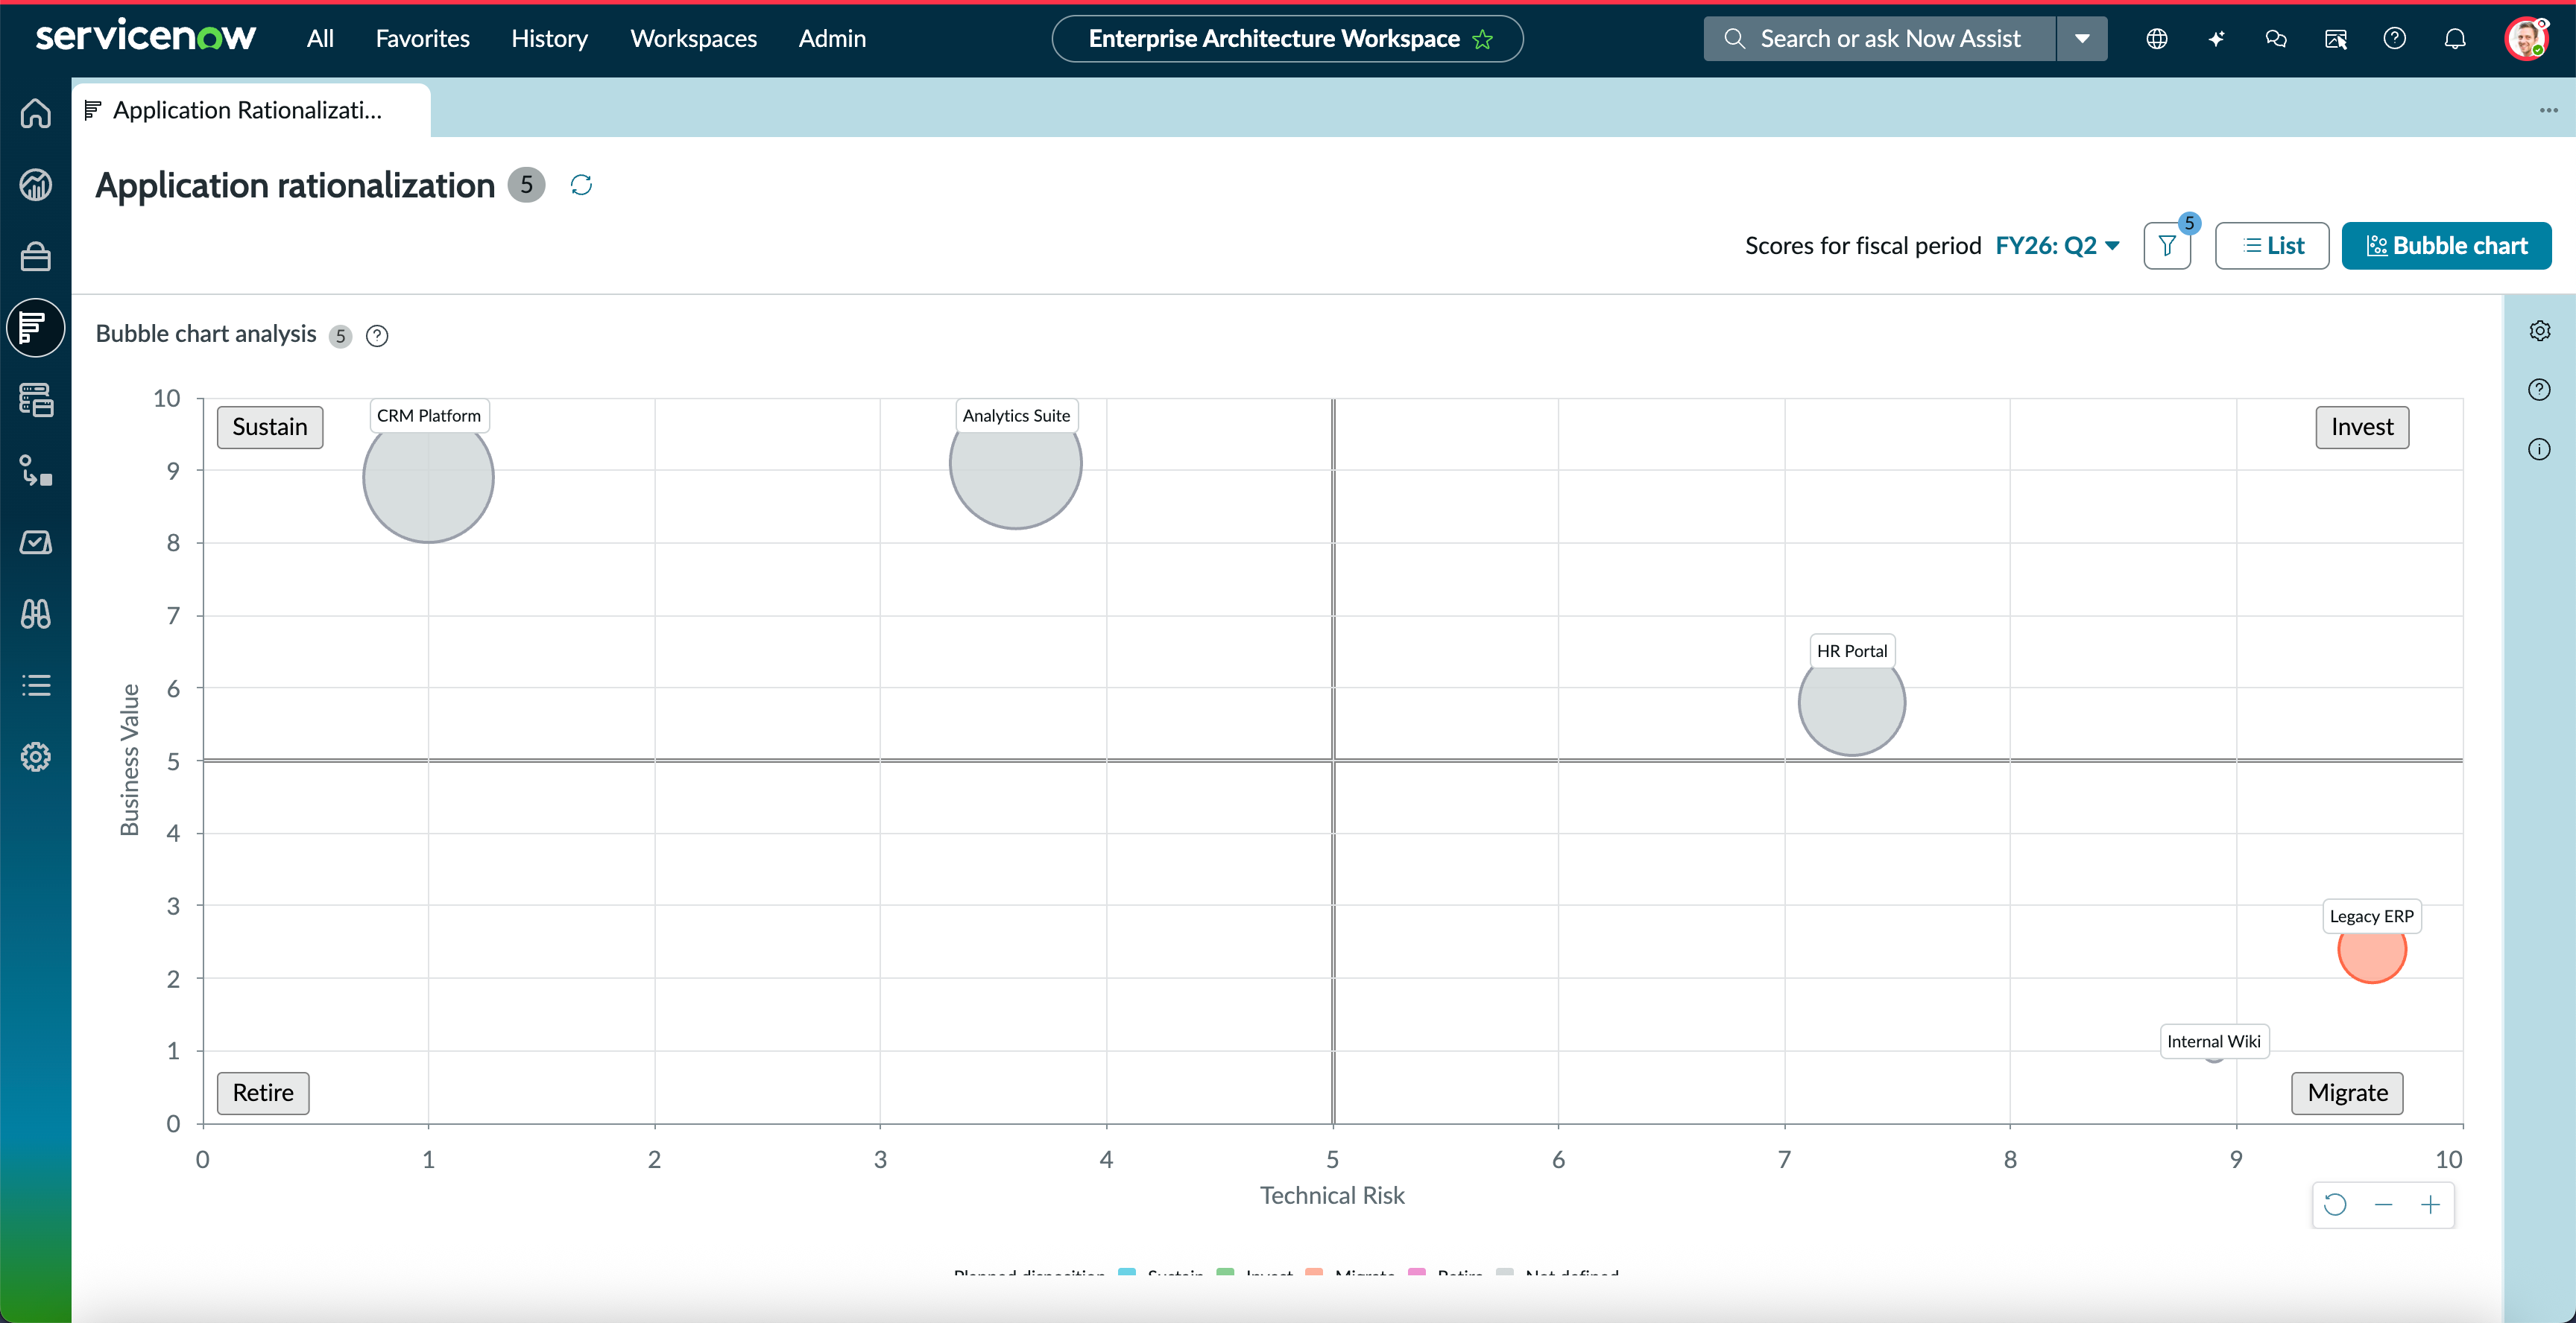Click the refresh icon beside Application rationalization

pos(581,185)
